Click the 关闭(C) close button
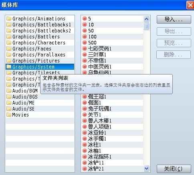Image resolution: width=194 pixels, height=175 pixels. pos(174,169)
